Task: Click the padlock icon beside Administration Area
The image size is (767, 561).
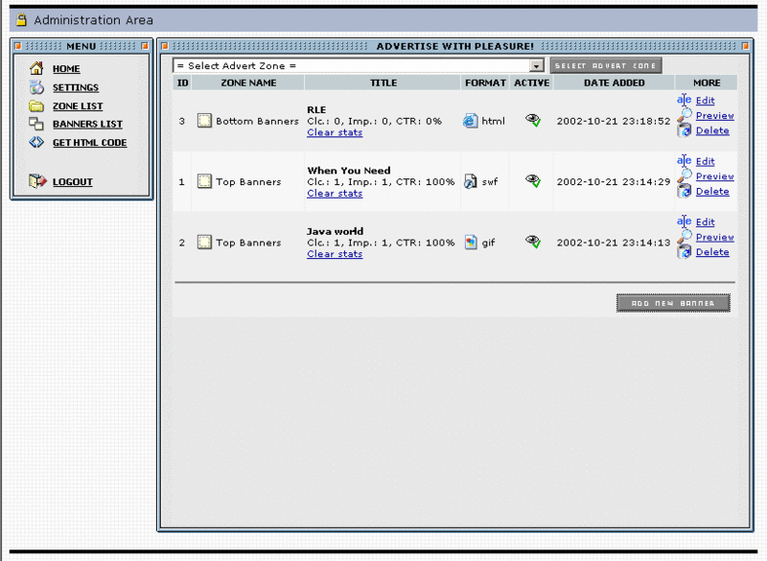Action: coord(21,20)
